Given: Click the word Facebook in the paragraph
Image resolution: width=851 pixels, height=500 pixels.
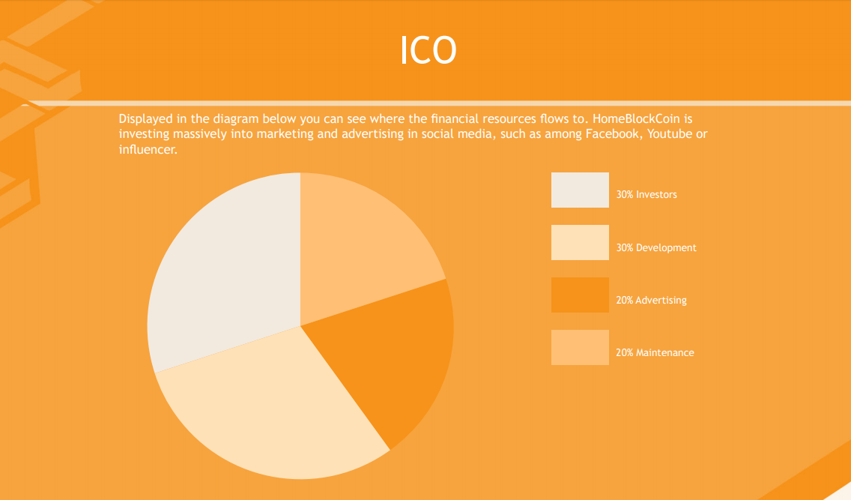Looking at the screenshot, I should [x=612, y=133].
